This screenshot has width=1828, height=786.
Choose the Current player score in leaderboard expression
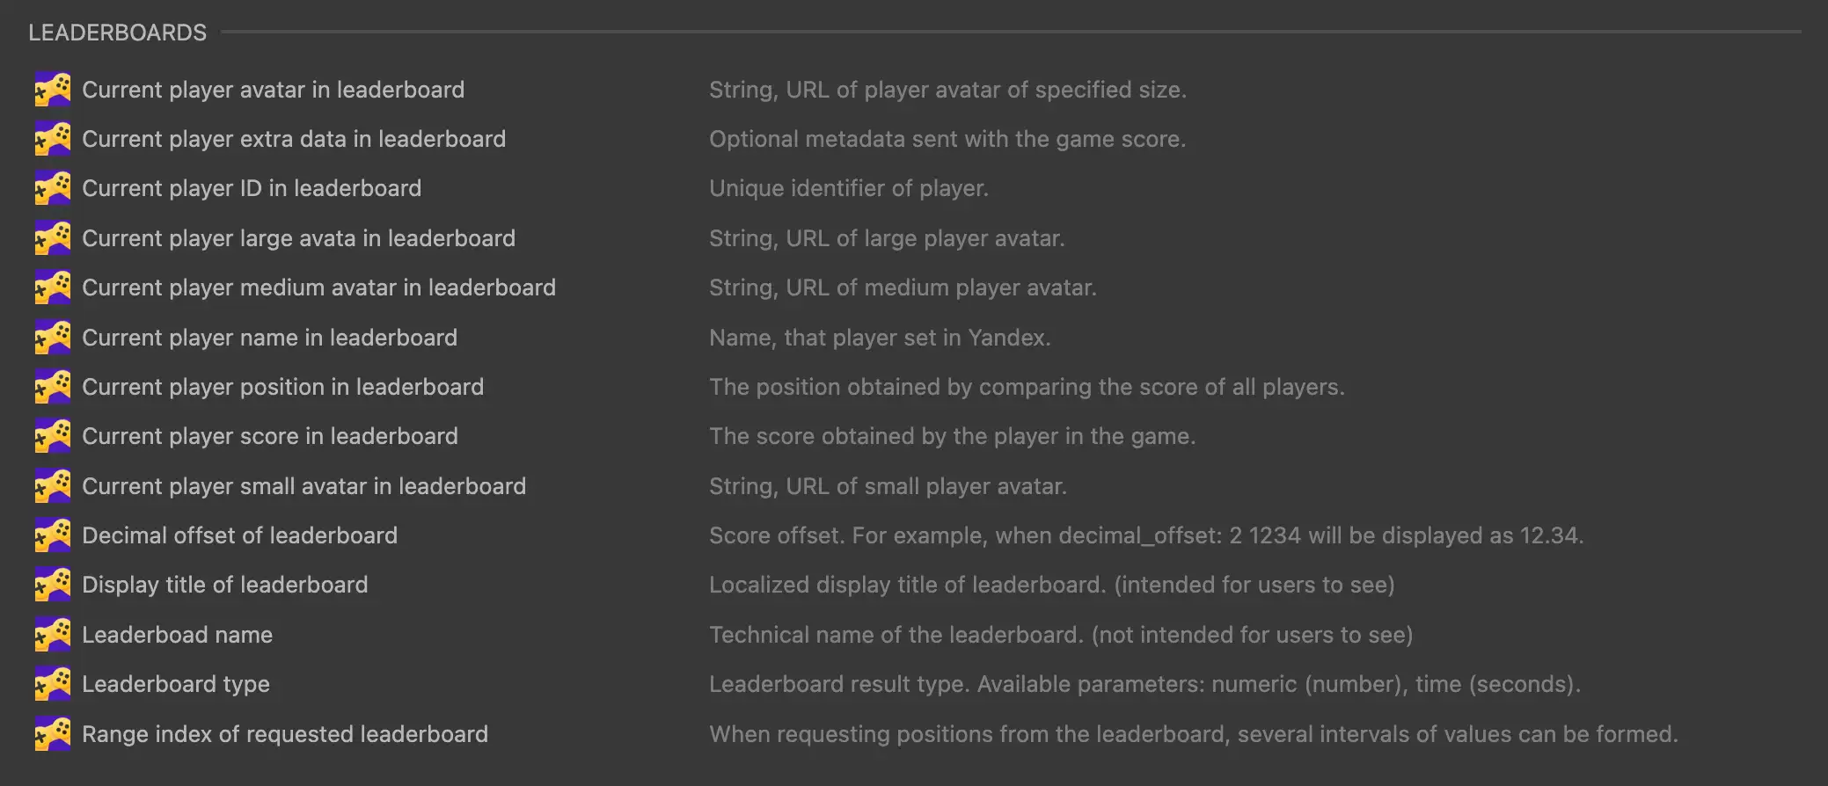click(x=269, y=436)
